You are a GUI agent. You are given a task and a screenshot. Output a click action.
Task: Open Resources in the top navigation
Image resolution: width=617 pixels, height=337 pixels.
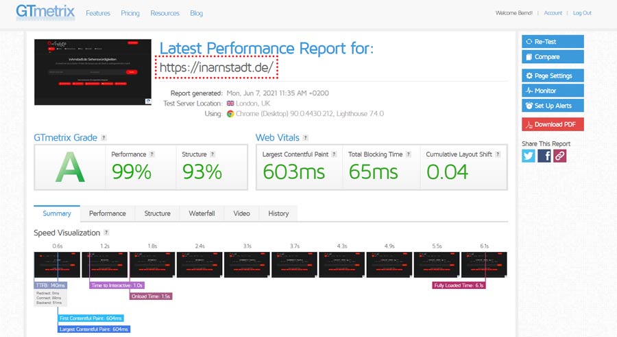point(165,13)
